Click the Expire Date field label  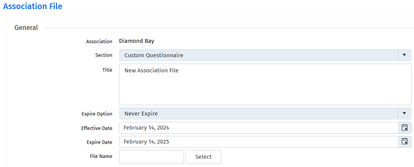tap(99, 142)
